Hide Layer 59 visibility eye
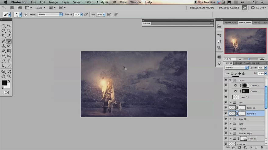Screen dimensions: 268x150 [226, 108]
